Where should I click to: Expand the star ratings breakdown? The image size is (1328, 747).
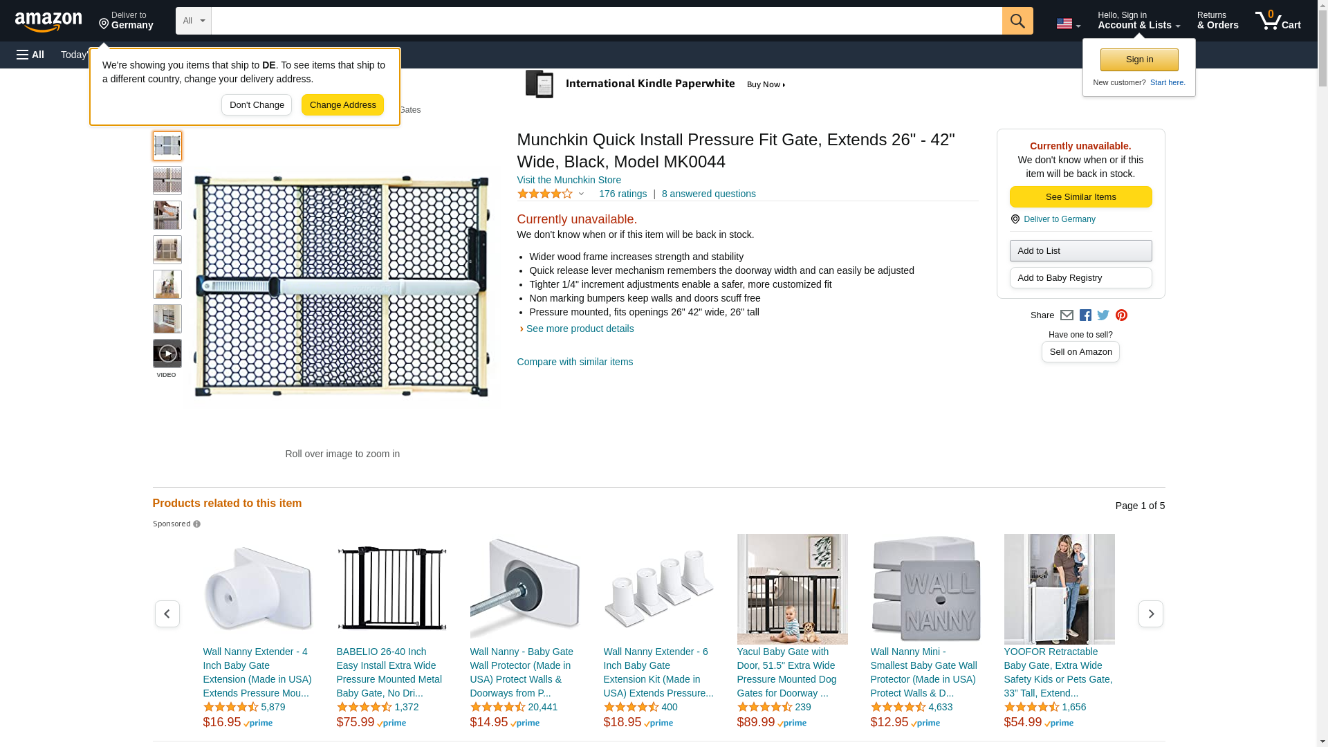(551, 194)
